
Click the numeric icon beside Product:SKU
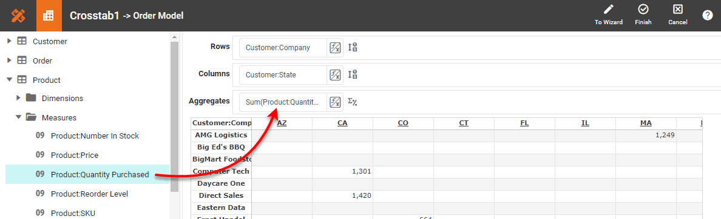(40, 213)
